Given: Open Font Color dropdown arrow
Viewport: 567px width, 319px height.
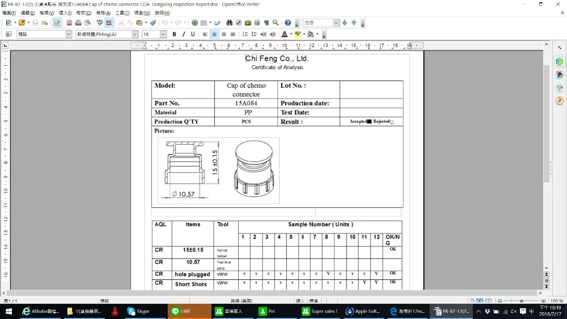Looking at the screenshot, I should click(291, 35).
